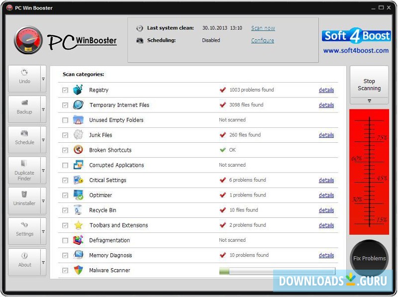The image size is (398, 297).
Task: Enable the Corrupted Applications checkbox
Action: tap(65, 165)
